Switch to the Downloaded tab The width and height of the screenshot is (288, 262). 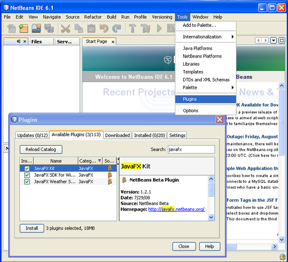(x=117, y=135)
